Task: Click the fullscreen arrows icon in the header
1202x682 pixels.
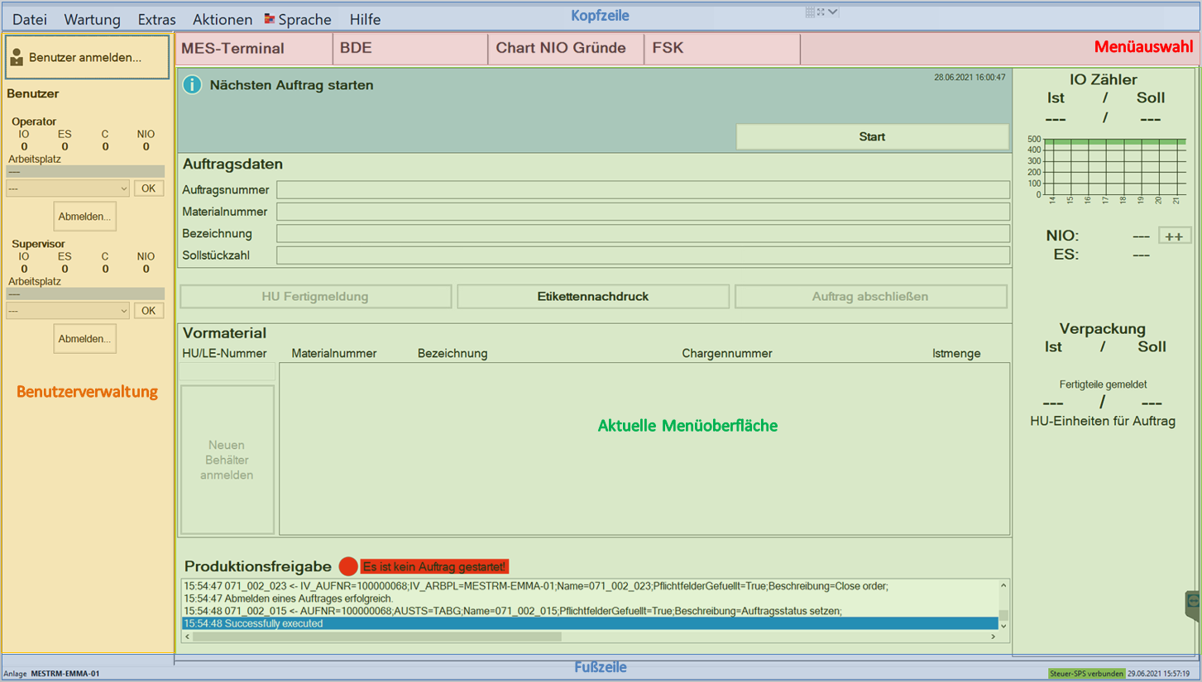Action: click(x=821, y=12)
